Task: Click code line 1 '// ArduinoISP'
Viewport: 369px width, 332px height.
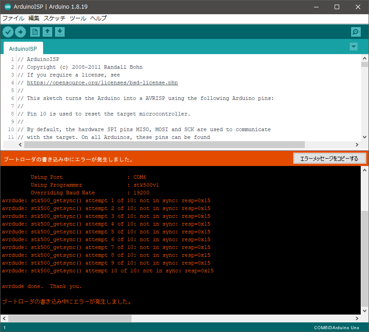Action: click(39, 59)
